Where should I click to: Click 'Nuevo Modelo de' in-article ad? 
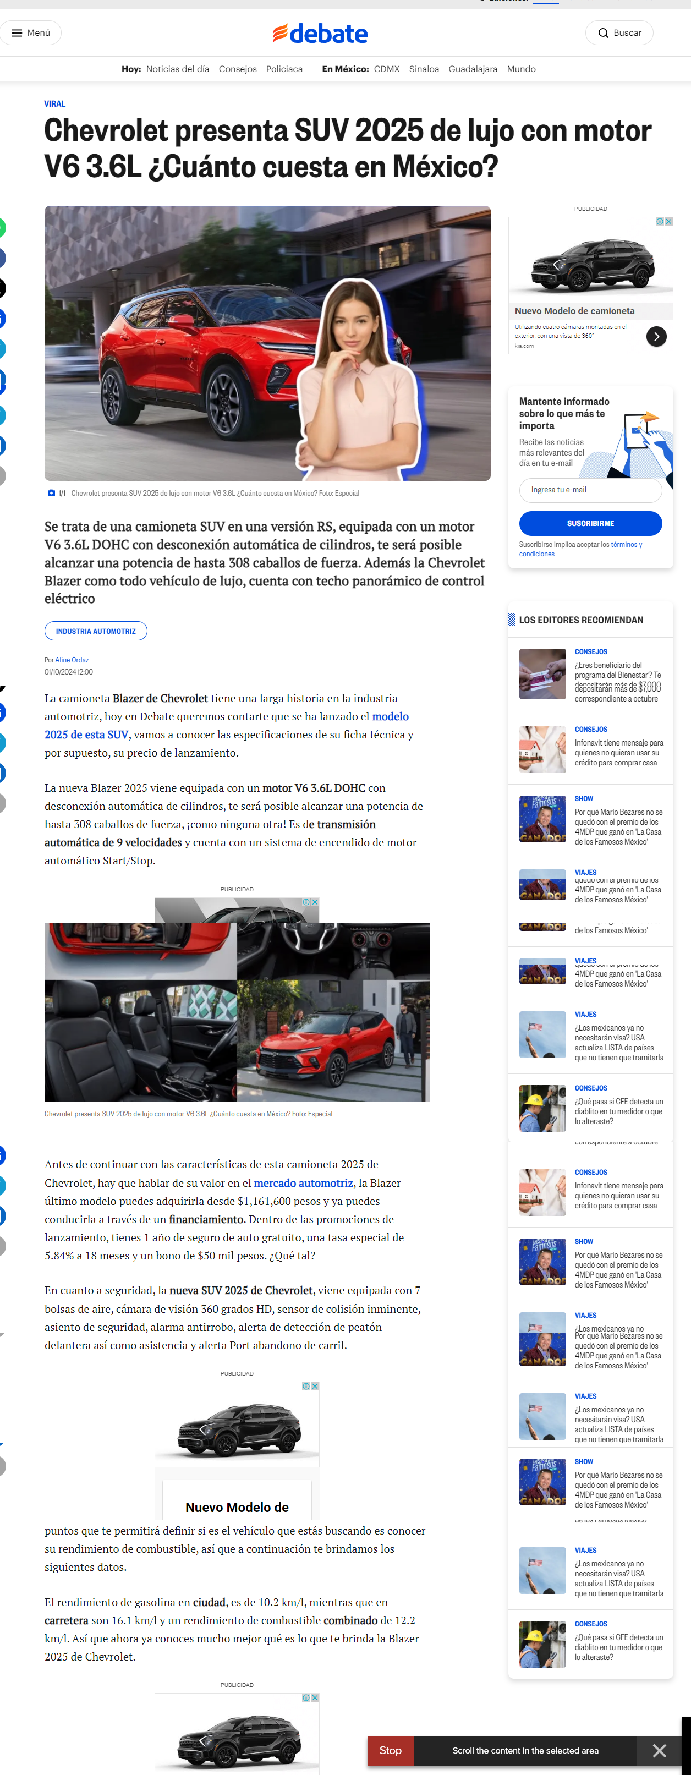[x=237, y=1508]
